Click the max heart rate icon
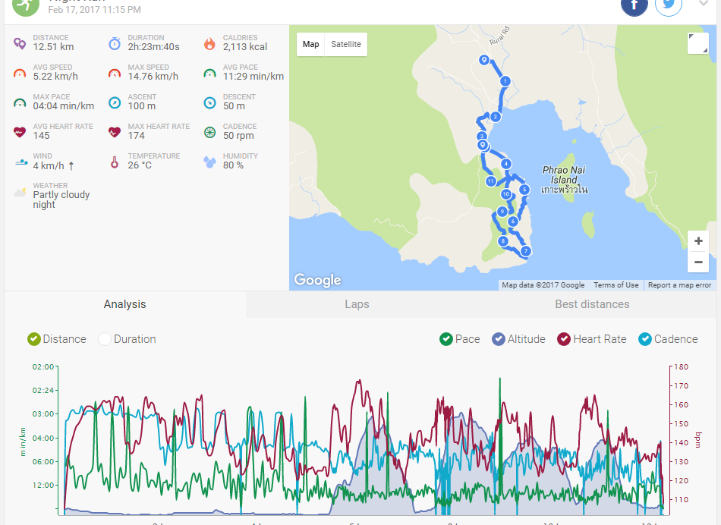The width and height of the screenshot is (721, 525). 115,132
